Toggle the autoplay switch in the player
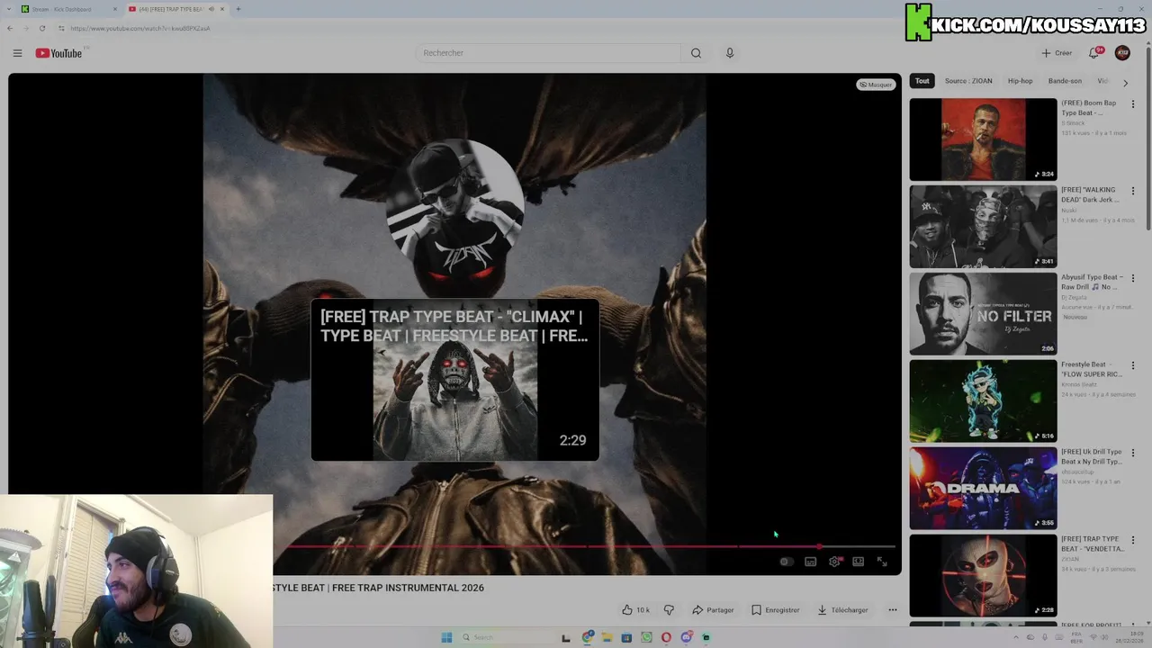The width and height of the screenshot is (1152, 648). [x=786, y=562]
